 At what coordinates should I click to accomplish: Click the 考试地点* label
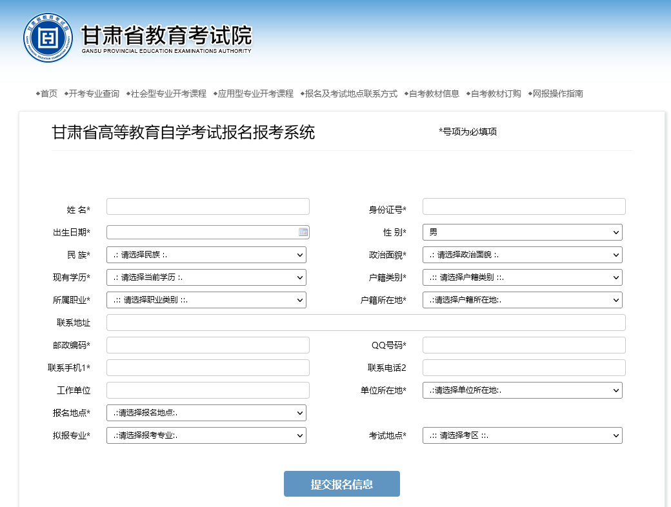[388, 435]
